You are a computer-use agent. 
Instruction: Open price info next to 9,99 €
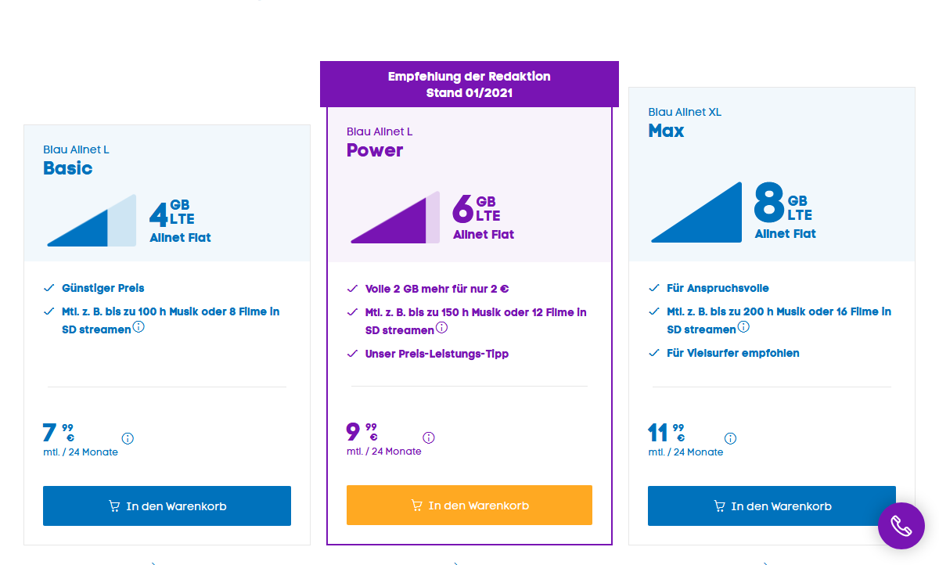pos(429,438)
